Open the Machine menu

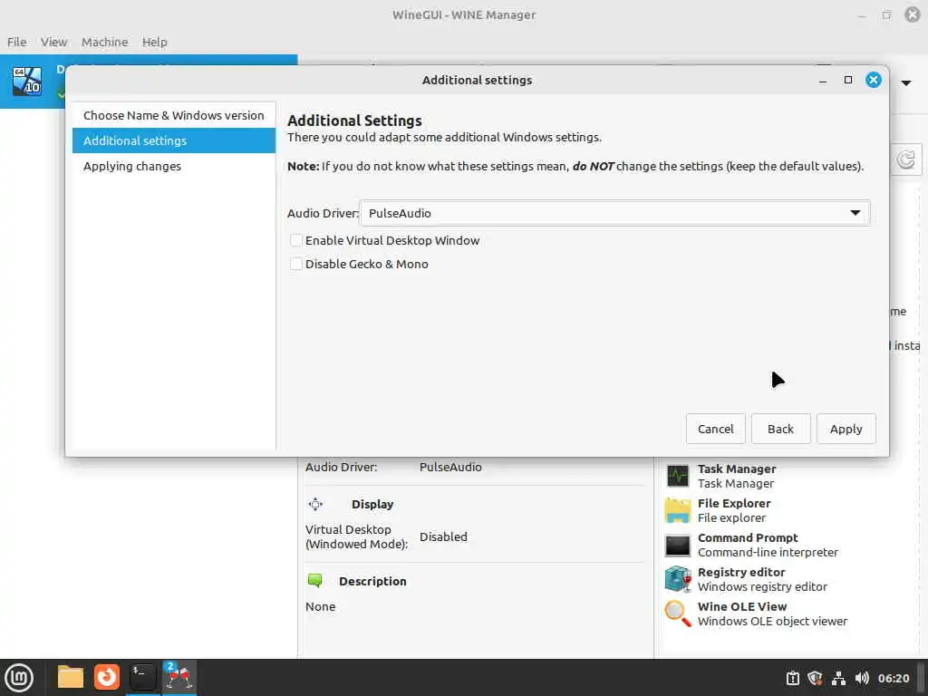(105, 42)
